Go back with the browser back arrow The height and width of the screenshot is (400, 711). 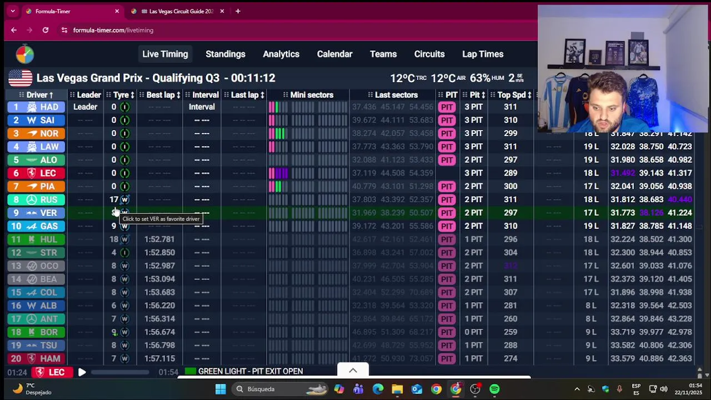point(14,30)
